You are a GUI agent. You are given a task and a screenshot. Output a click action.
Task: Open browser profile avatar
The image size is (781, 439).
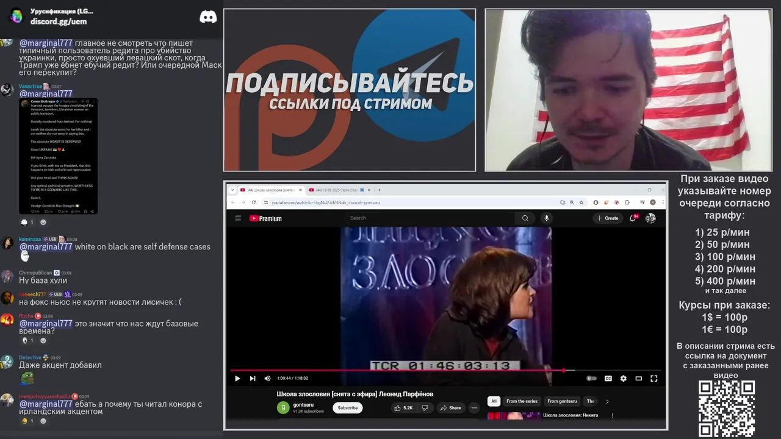(x=653, y=202)
